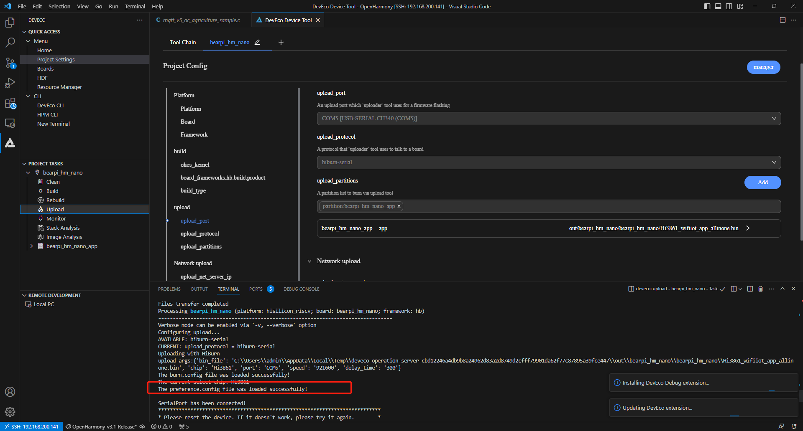Open the editor More Actions ellipsis
The width and height of the screenshot is (803, 431).
pos(793,20)
